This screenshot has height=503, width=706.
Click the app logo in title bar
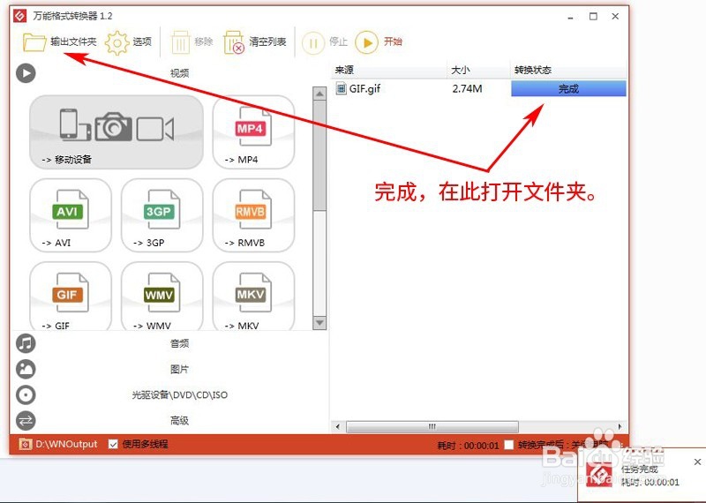19,16
